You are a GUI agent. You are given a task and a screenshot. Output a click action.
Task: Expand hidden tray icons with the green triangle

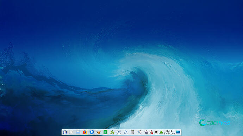(x=161, y=132)
